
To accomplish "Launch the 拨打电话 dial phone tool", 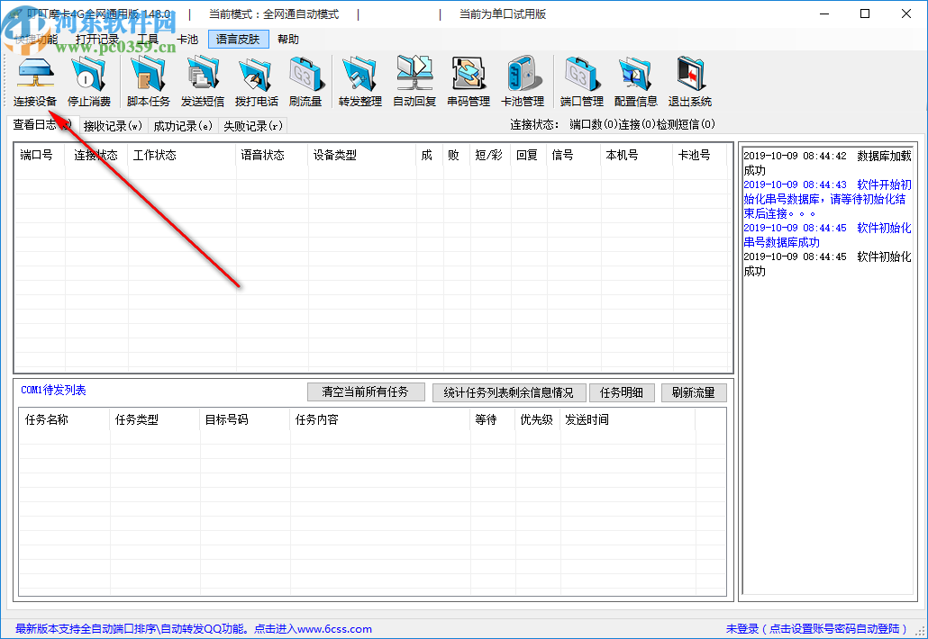I will click(x=256, y=82).
